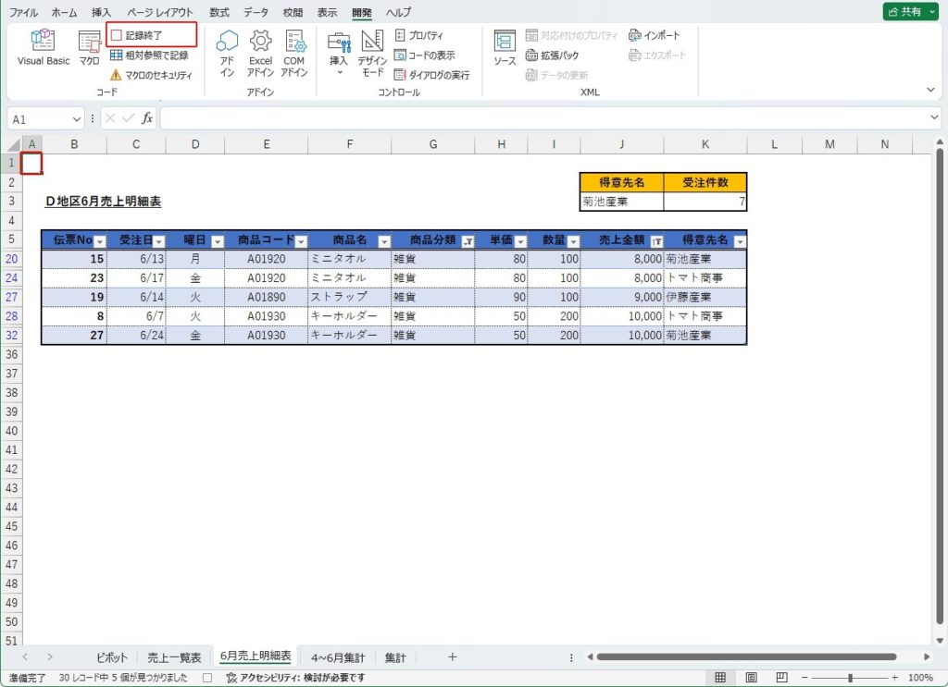Switch to Page Break Preview view
The width and height of the screenshot is (948, 687).
[781, 678]
